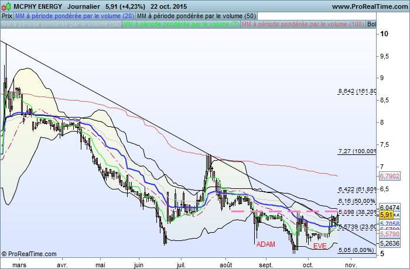Click the yellow 5,91 current price tag
410x269 pixels.
[x=386, y=215]
